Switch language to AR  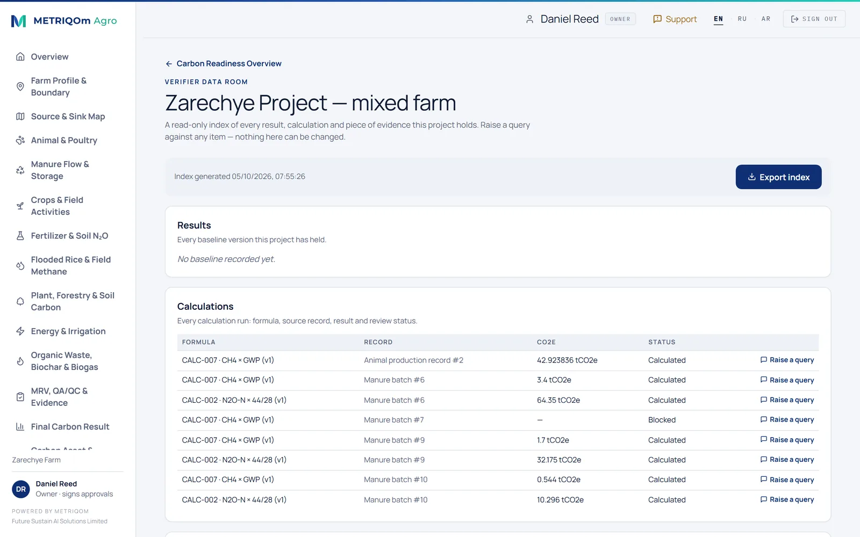[x=766, y=19]
